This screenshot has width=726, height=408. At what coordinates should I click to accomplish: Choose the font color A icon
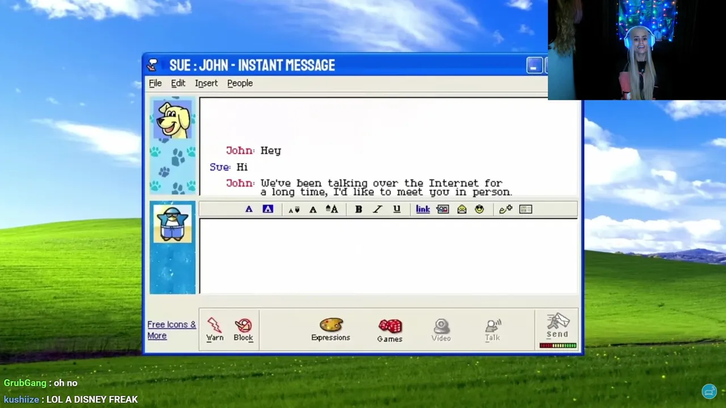tap(248, 209)
